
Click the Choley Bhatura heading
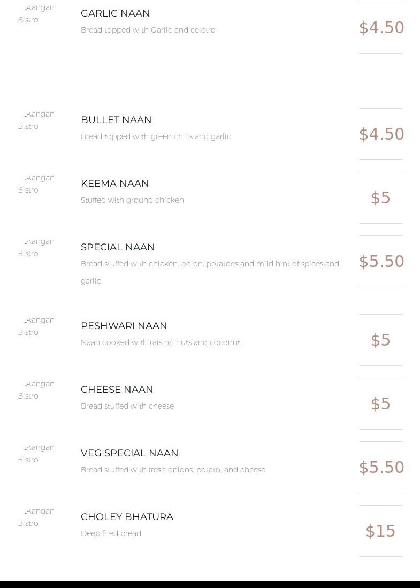point(127,517)
